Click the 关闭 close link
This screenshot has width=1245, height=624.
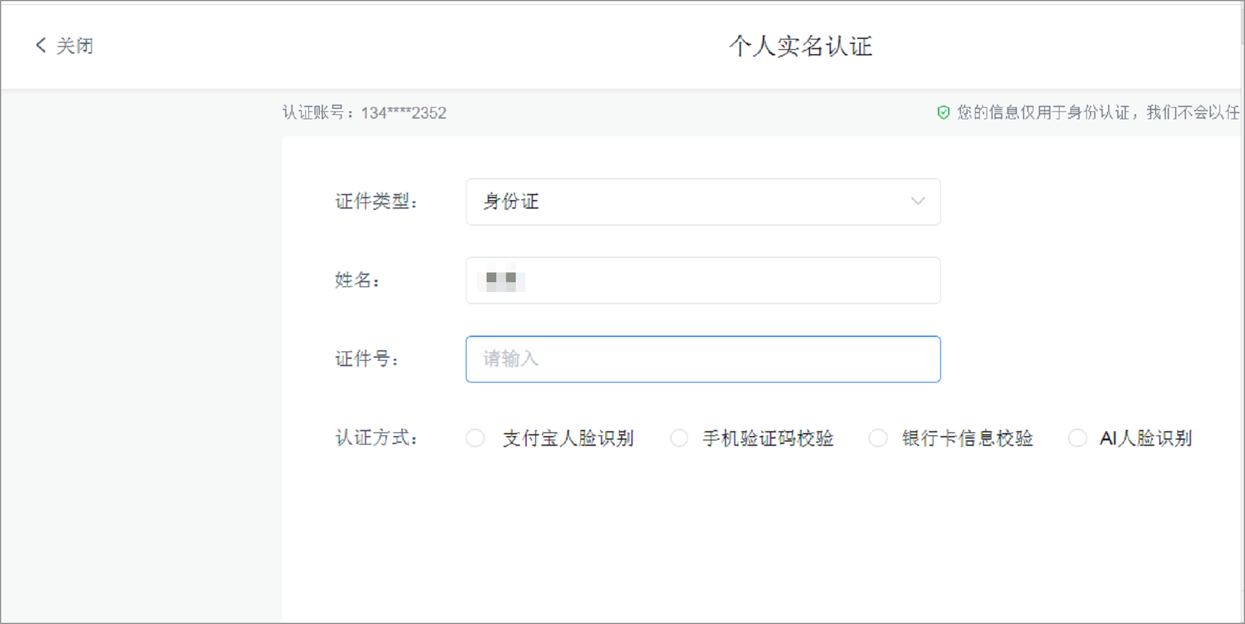[73, 46]
